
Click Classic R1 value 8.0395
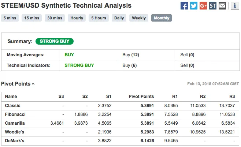pyautogui.click(x=171, y=106)
